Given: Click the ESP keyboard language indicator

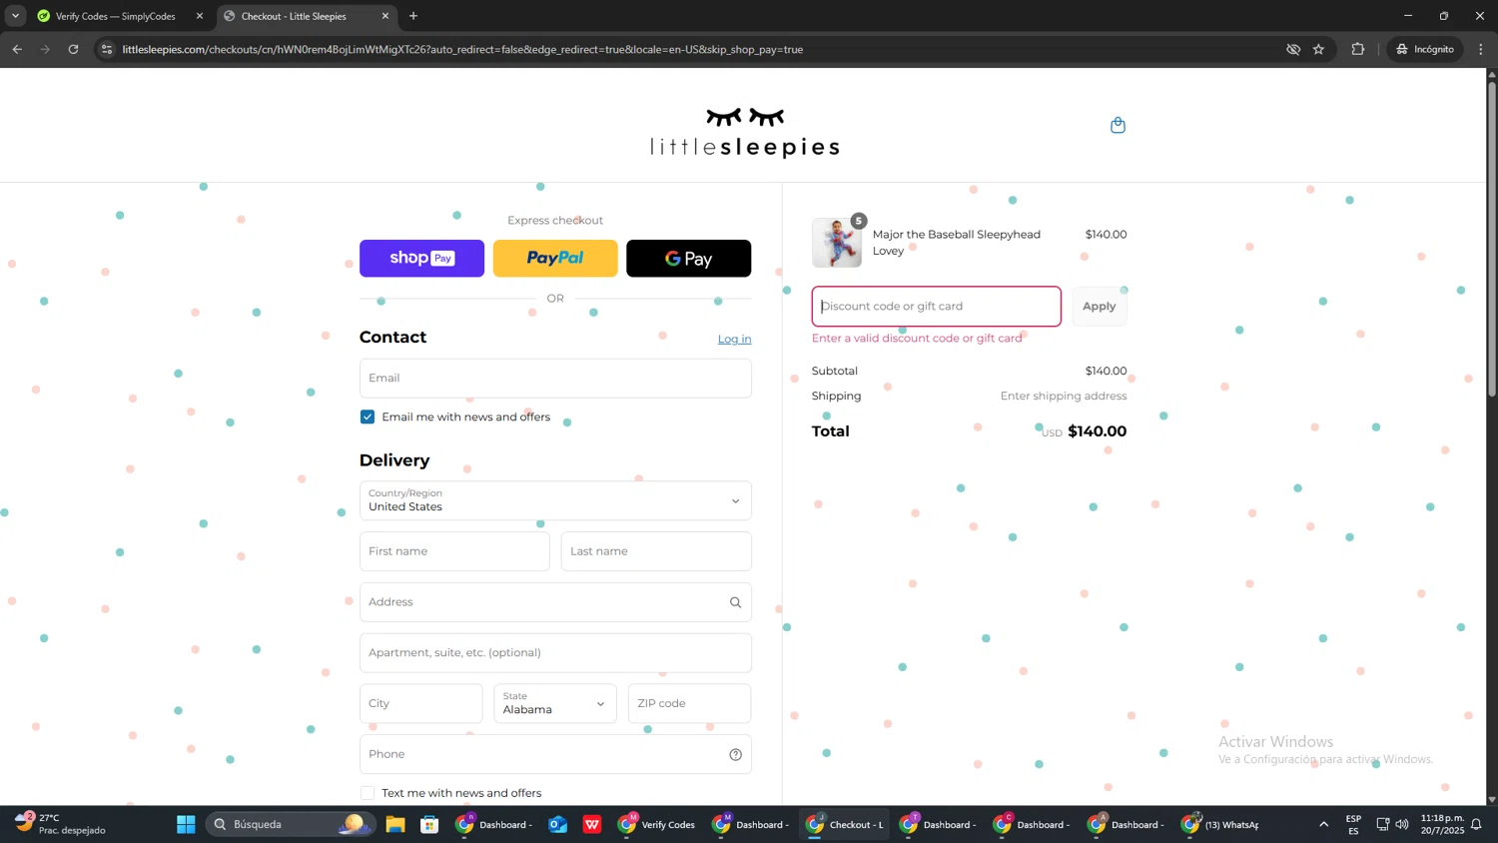Looking at the screenshot, I should (1353, 824).
